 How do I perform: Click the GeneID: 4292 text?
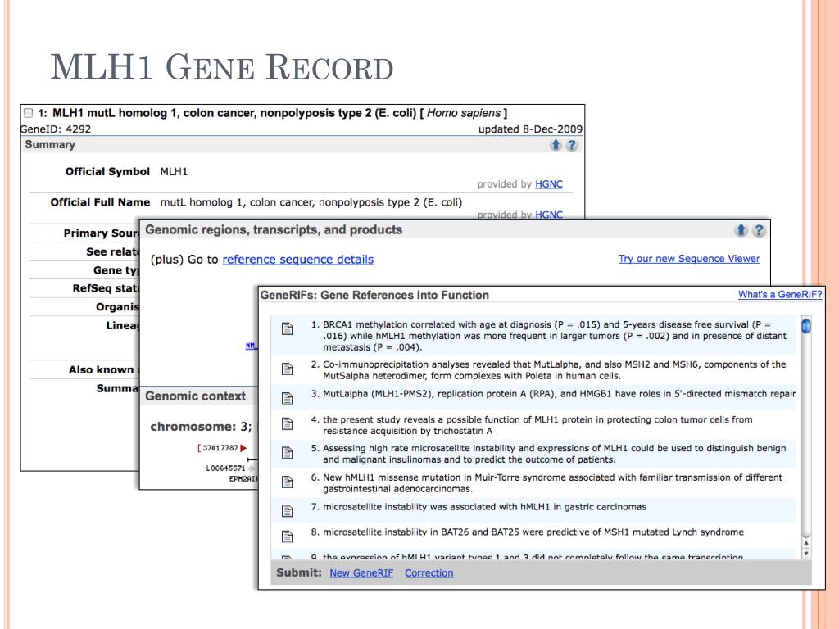56,129
